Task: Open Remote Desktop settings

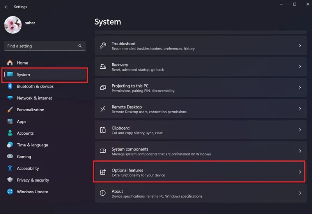Action: coord(200,109)
